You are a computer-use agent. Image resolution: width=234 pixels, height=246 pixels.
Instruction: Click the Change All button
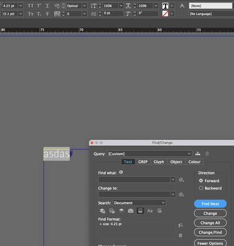pyautogui.click(x=210, y=223)
